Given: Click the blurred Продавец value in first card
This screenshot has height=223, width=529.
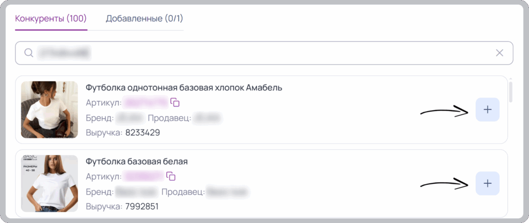Looking at the screenshot, I should [x=208, y=118].
